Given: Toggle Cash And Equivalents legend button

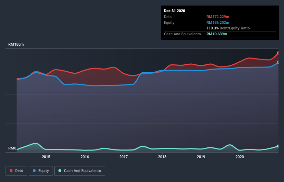Looking at the screenshot, I should click(80, 171).
